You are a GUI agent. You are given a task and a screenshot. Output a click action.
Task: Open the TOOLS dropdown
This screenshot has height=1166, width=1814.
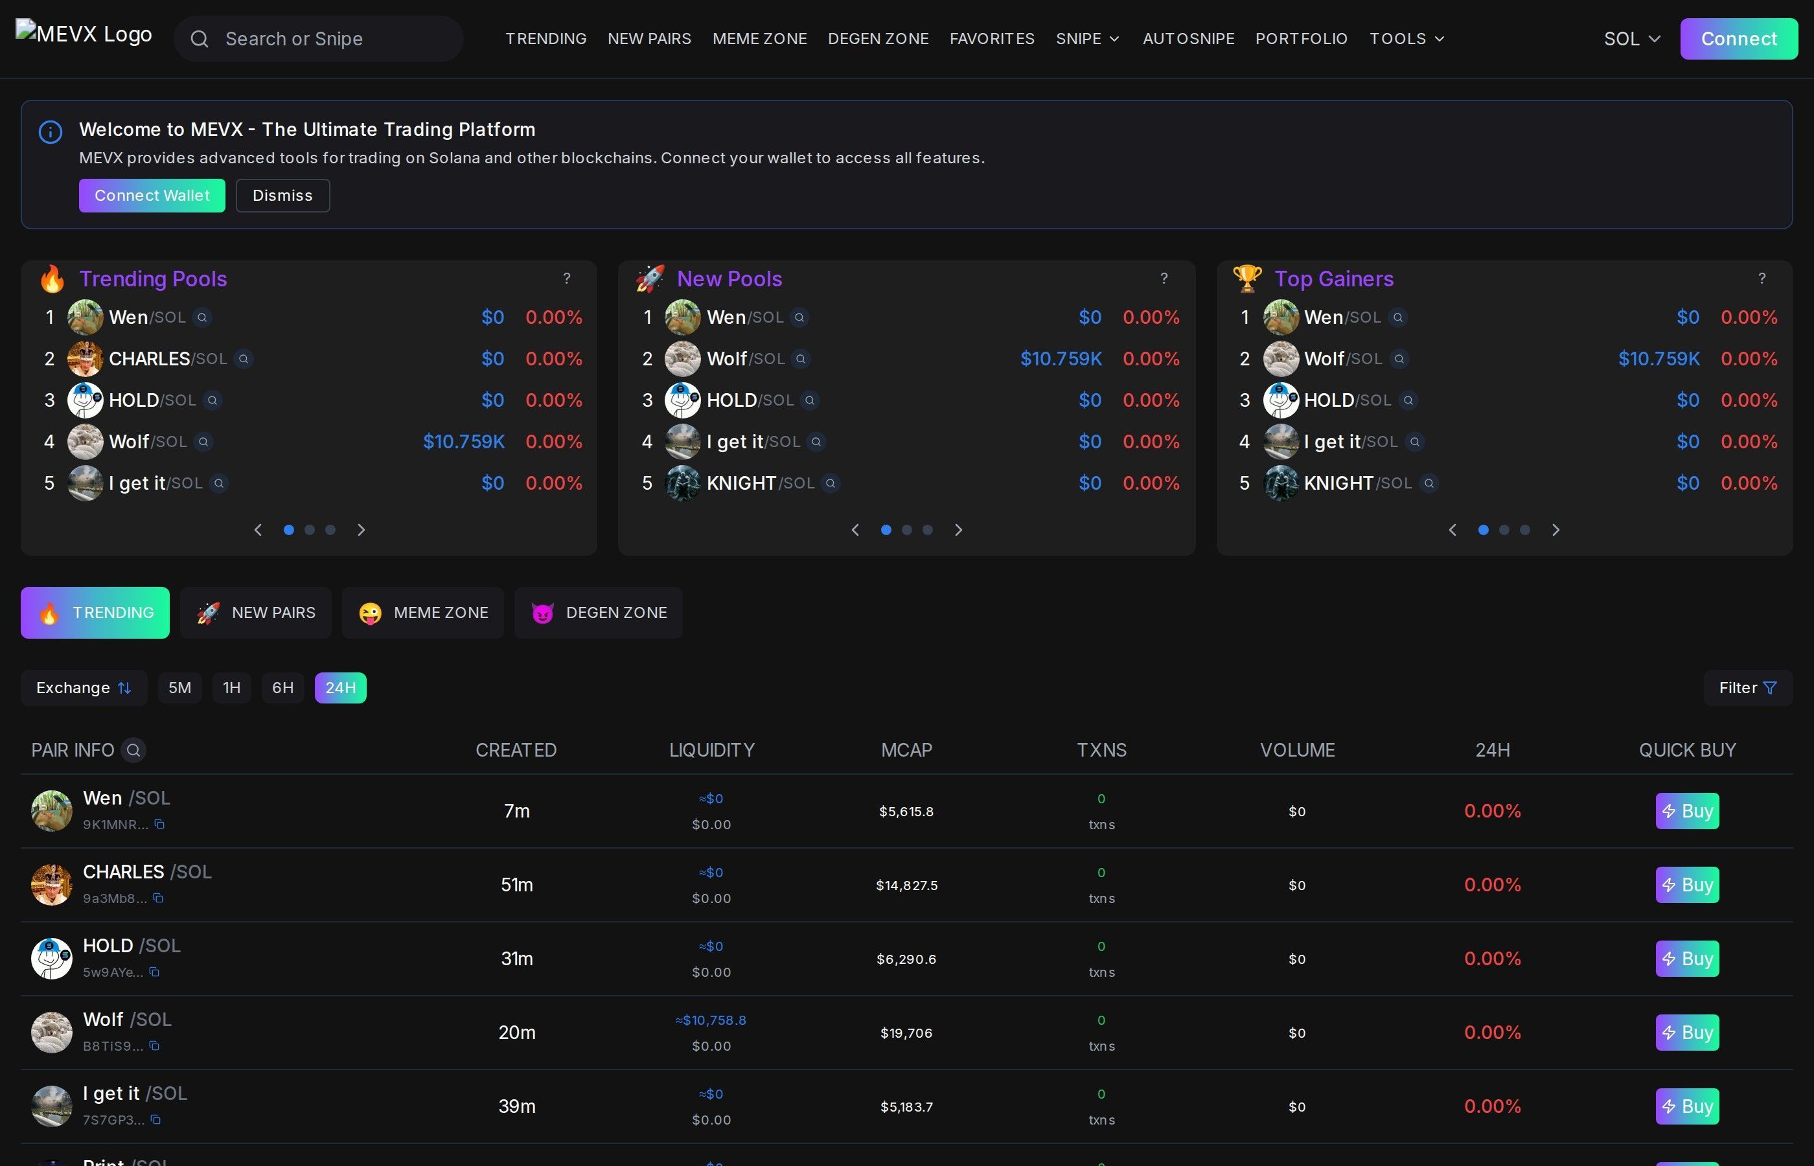tap(1406, 39)
